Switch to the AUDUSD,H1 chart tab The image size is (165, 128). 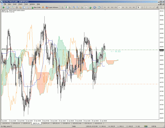(98, 123)
